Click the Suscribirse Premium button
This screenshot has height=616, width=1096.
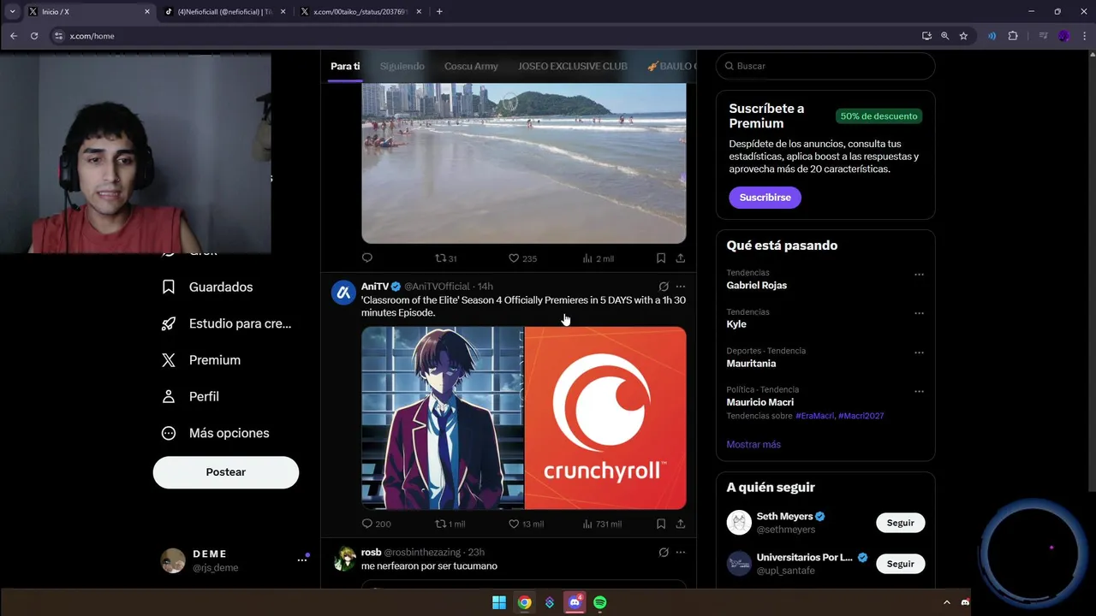pos(765,198)
